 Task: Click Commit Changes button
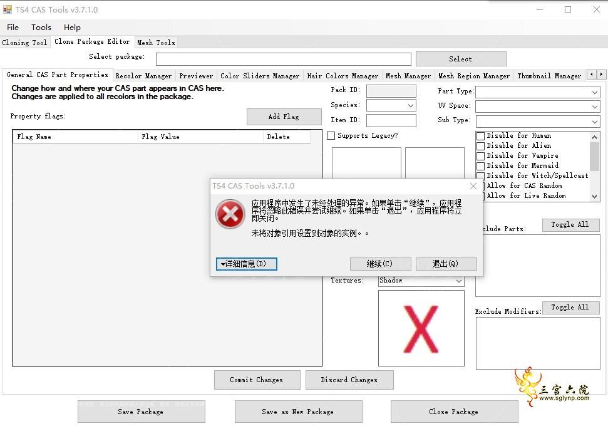pos(257,380)
